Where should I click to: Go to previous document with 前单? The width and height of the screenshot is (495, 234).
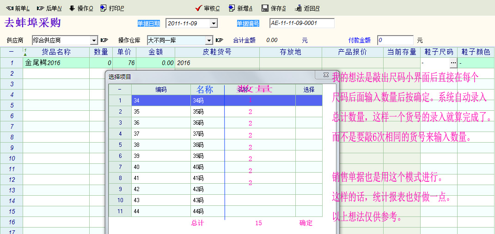tap(18, 8)
